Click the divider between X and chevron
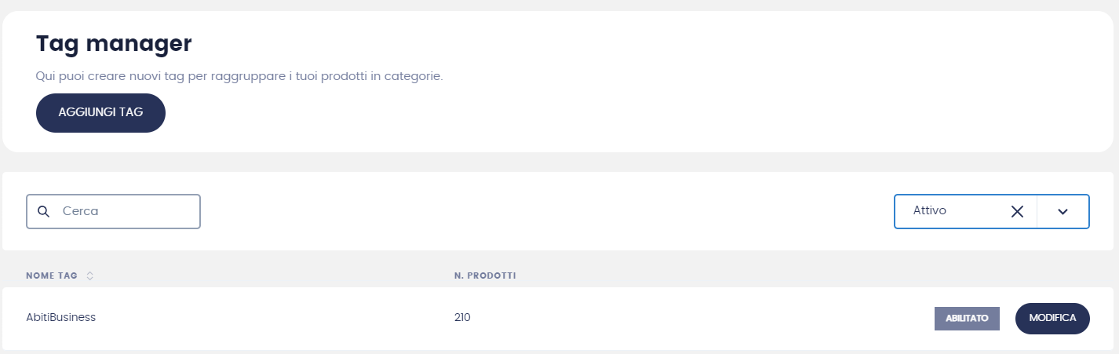Image resolution: width=1119 pixels, height=354 pixels. coord(1037,211)
